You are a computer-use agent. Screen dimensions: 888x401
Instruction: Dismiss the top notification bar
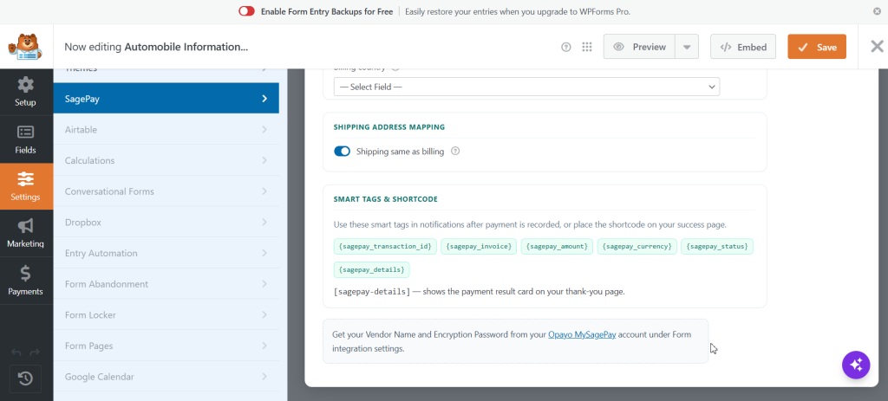click(x=878, y=11)
